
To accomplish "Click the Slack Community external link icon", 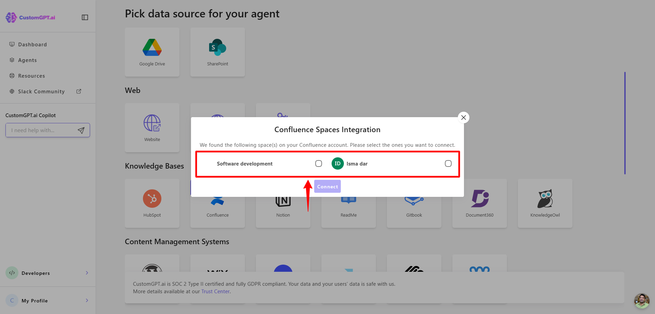I will (79, 91).
